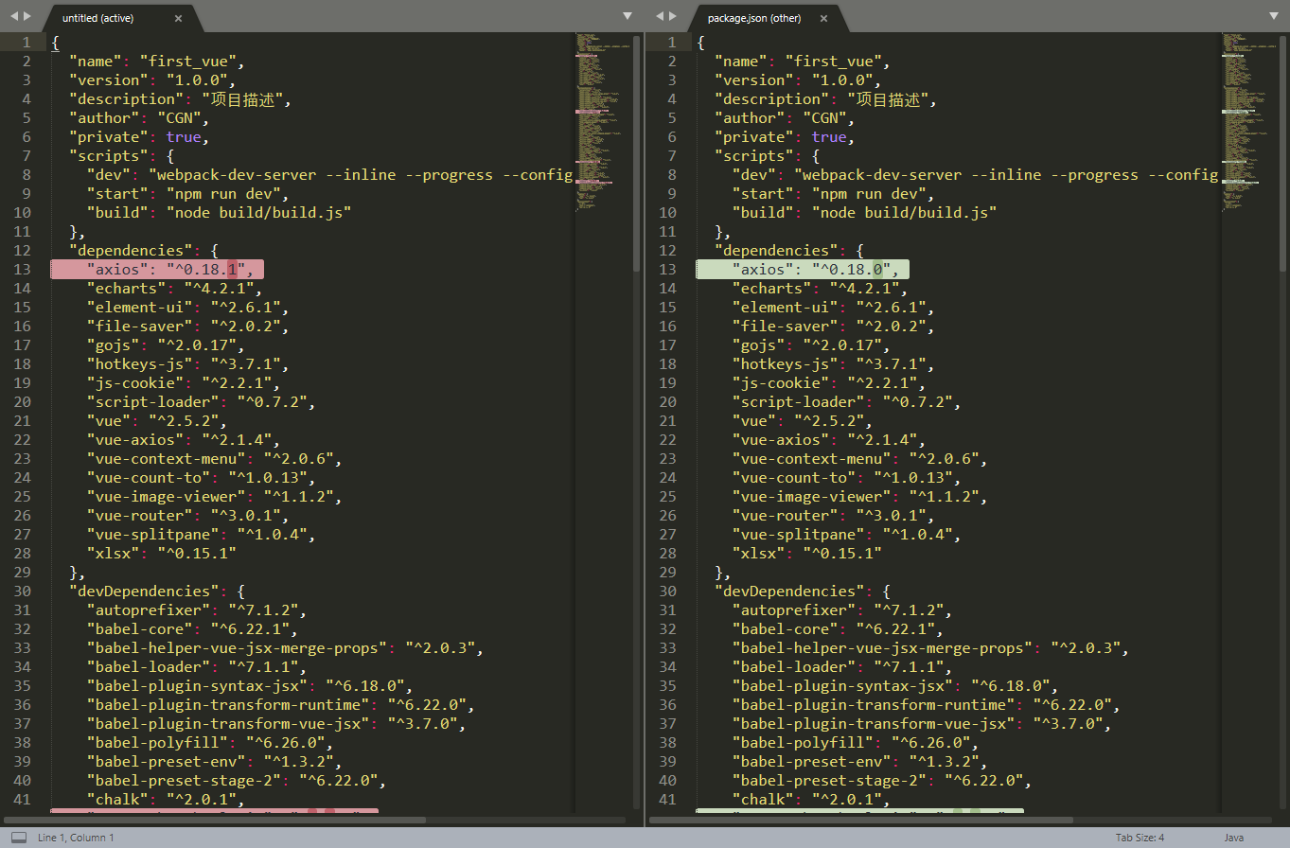This screenshot has width=1290, height=848.
Task: Click "npm run dev" value in right pane
Action: (868, 194)
